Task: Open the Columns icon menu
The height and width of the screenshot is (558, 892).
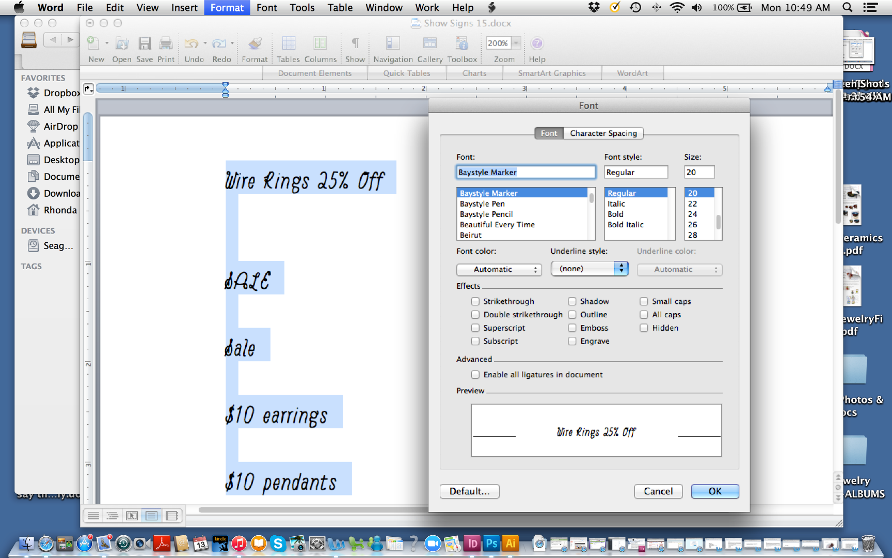Action: (x=320, y=47)
